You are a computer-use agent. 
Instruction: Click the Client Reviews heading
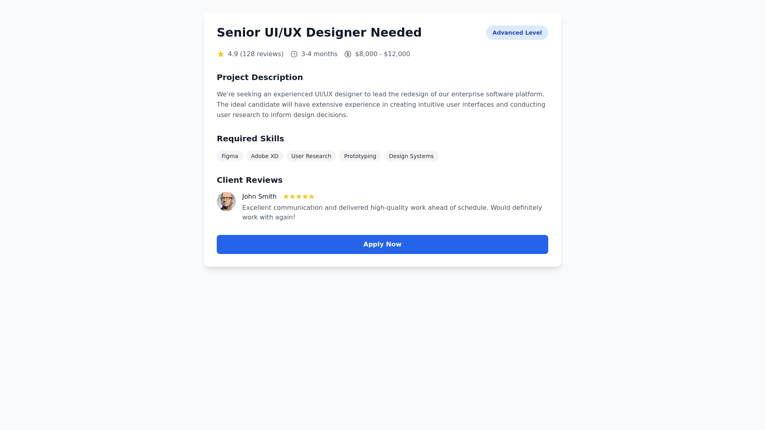[249, 180]
